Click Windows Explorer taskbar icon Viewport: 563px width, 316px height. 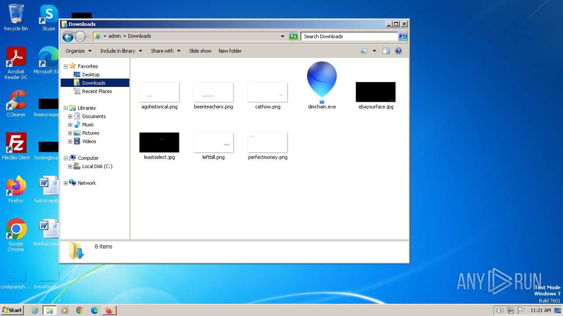(50, 310)
